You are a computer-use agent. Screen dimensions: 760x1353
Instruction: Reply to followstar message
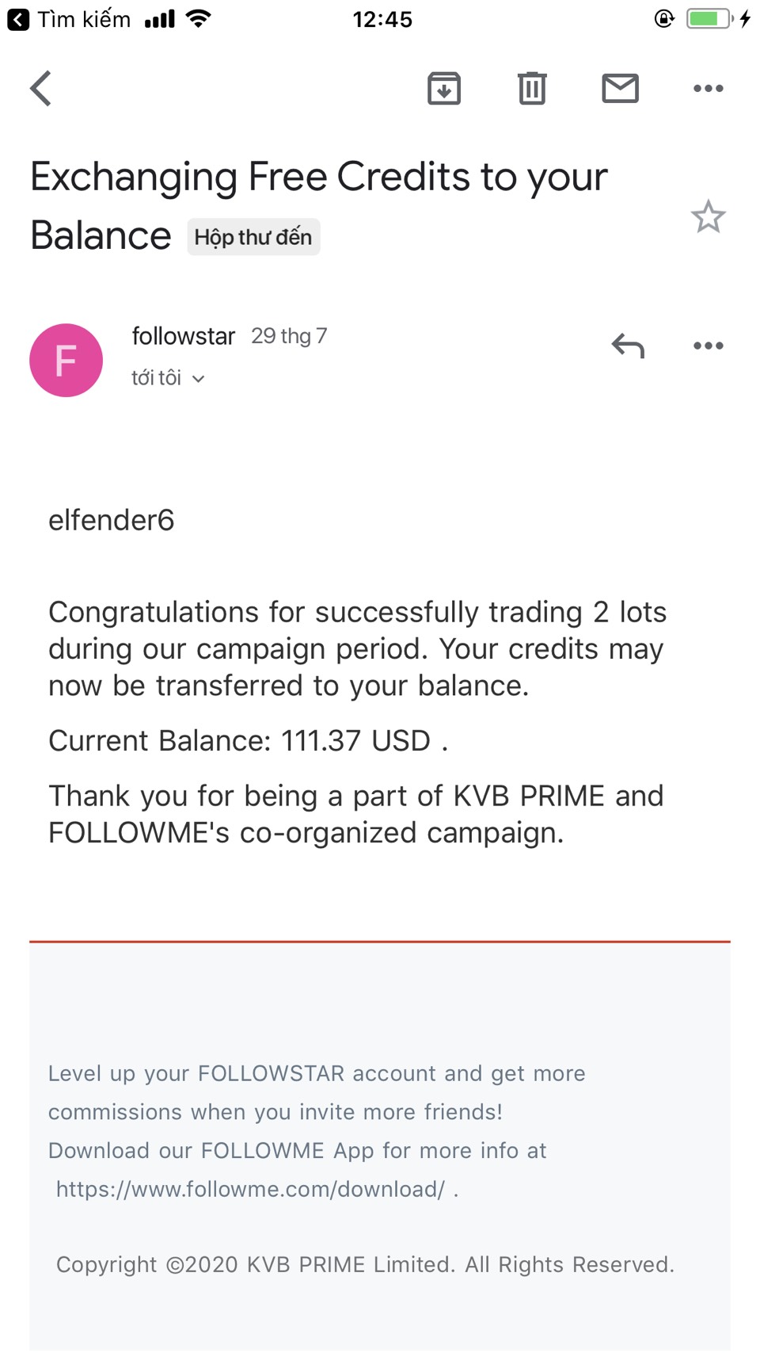click(628, 346)
